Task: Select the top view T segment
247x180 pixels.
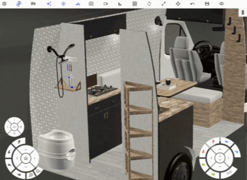Action: pos(14,120)
